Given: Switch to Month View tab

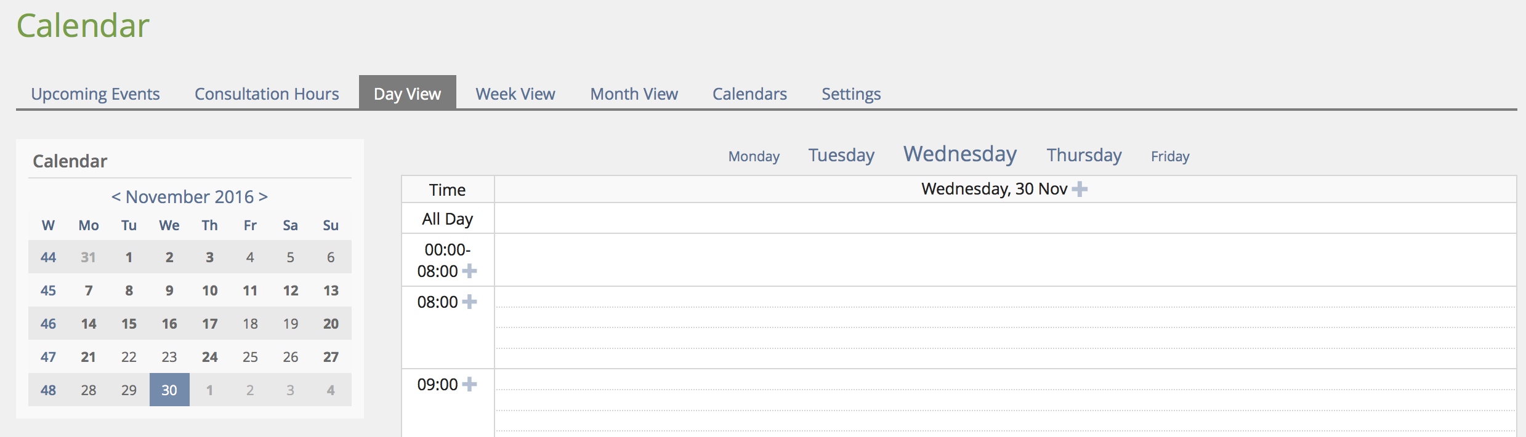Looking at the screenshot, I should coord(634,94).
